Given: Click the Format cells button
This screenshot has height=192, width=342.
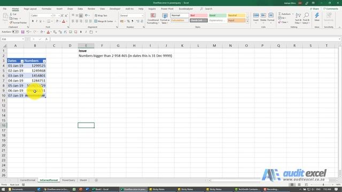Looking at the screenshot, I should [271, 18].
